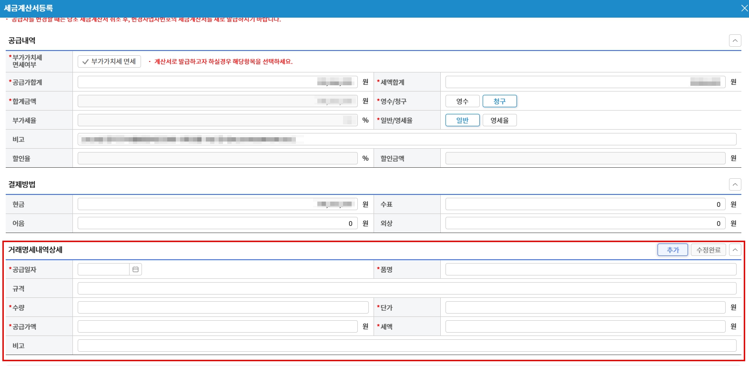Click the 공급일자 date input
749x366 pixels.
click(104, 270)
